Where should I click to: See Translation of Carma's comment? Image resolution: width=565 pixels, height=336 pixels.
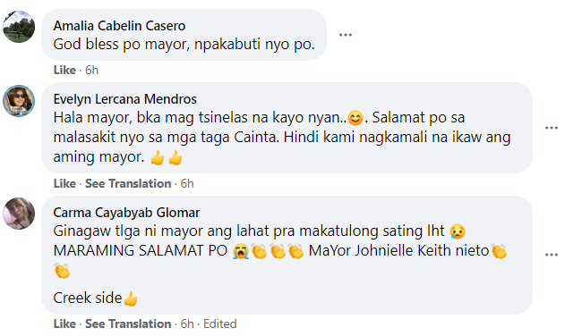tap(128, 323)
